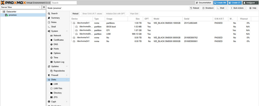Collapse the /dev/nvme0n1 disk tree row

pyautogui.click(x=72, y=23)
